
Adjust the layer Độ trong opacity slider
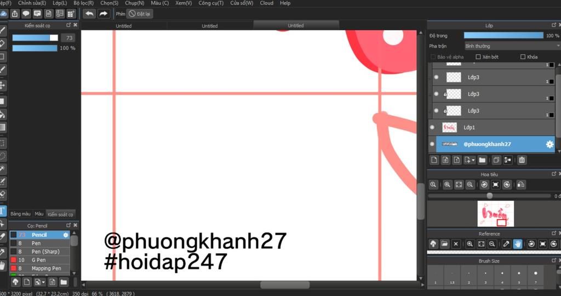tap(503, 36)
